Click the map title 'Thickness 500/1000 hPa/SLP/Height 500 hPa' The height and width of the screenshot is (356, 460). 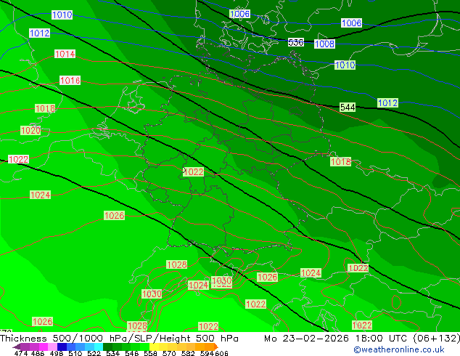point(119,339)
